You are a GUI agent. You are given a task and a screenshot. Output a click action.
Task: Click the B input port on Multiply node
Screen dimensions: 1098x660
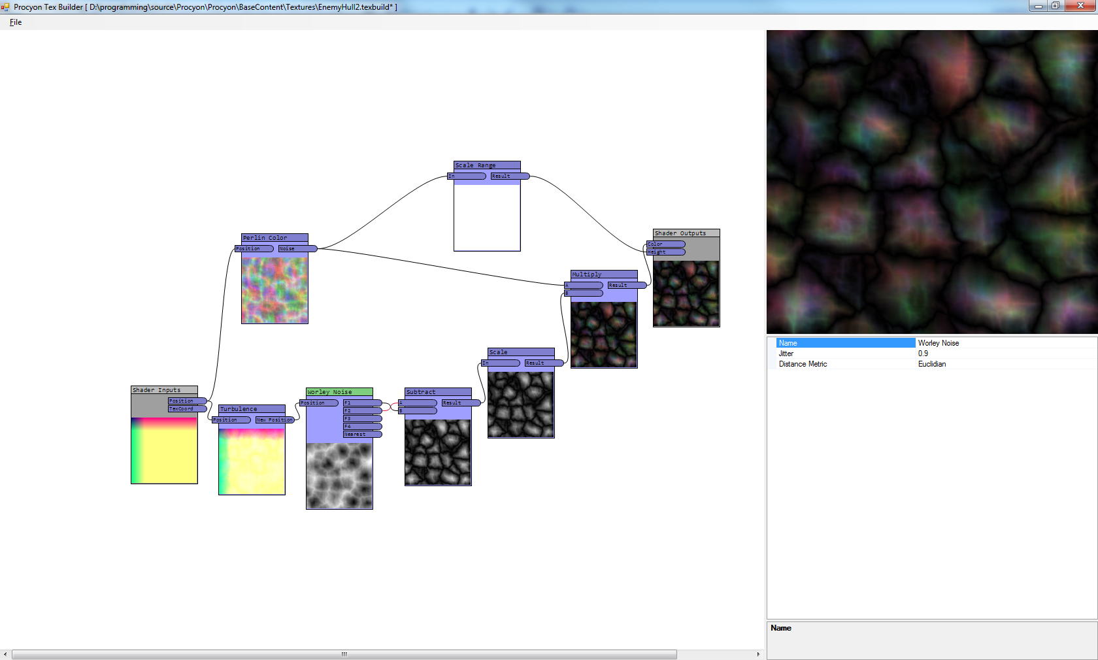coord(584,293)
